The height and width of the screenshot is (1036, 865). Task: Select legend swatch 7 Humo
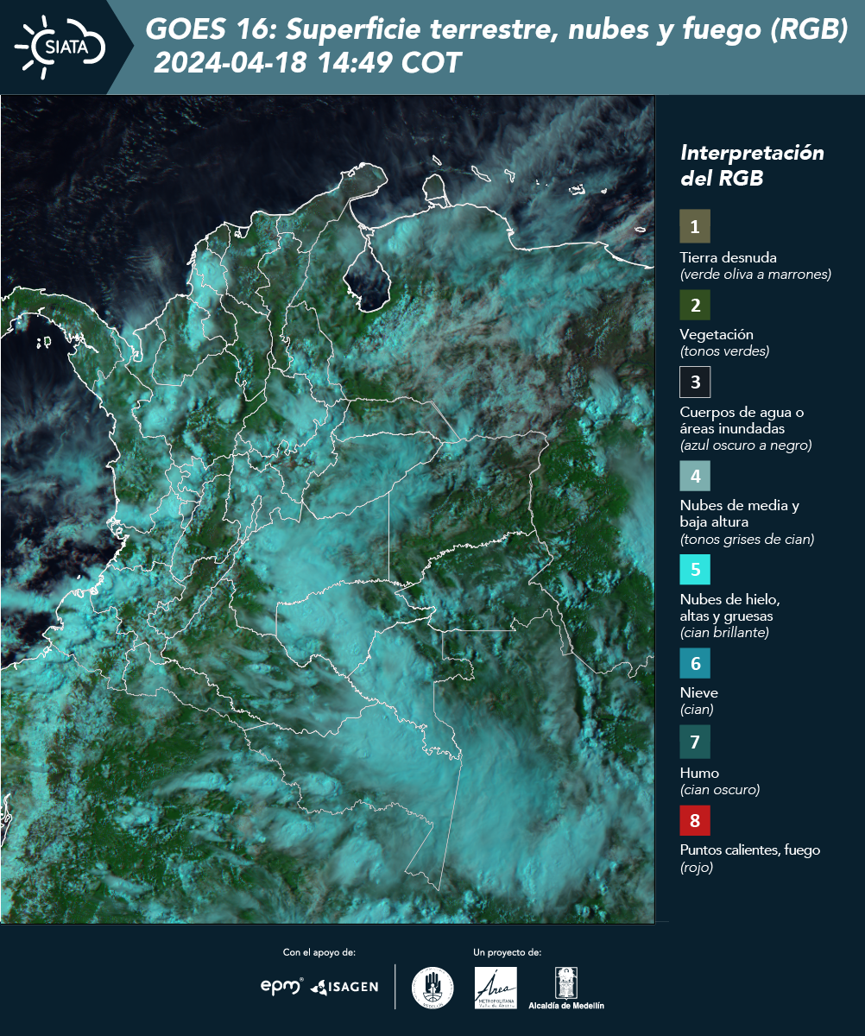(x=695, y=742)
